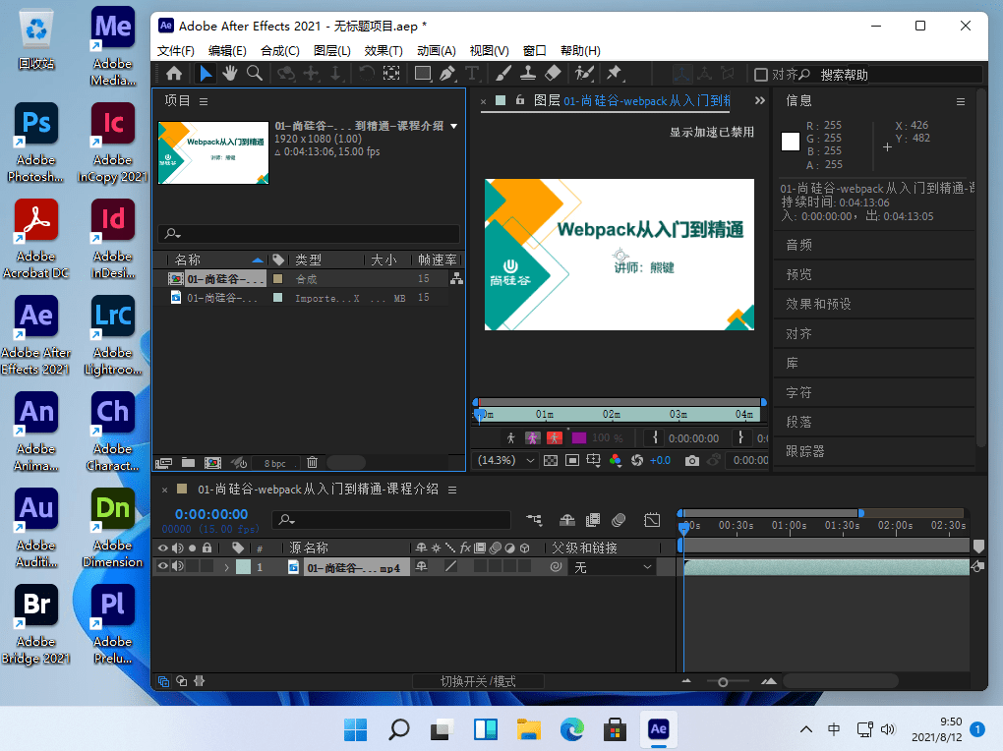Select the Rotation tool
Screen dimensions: 1003x751
click(366, 74)
